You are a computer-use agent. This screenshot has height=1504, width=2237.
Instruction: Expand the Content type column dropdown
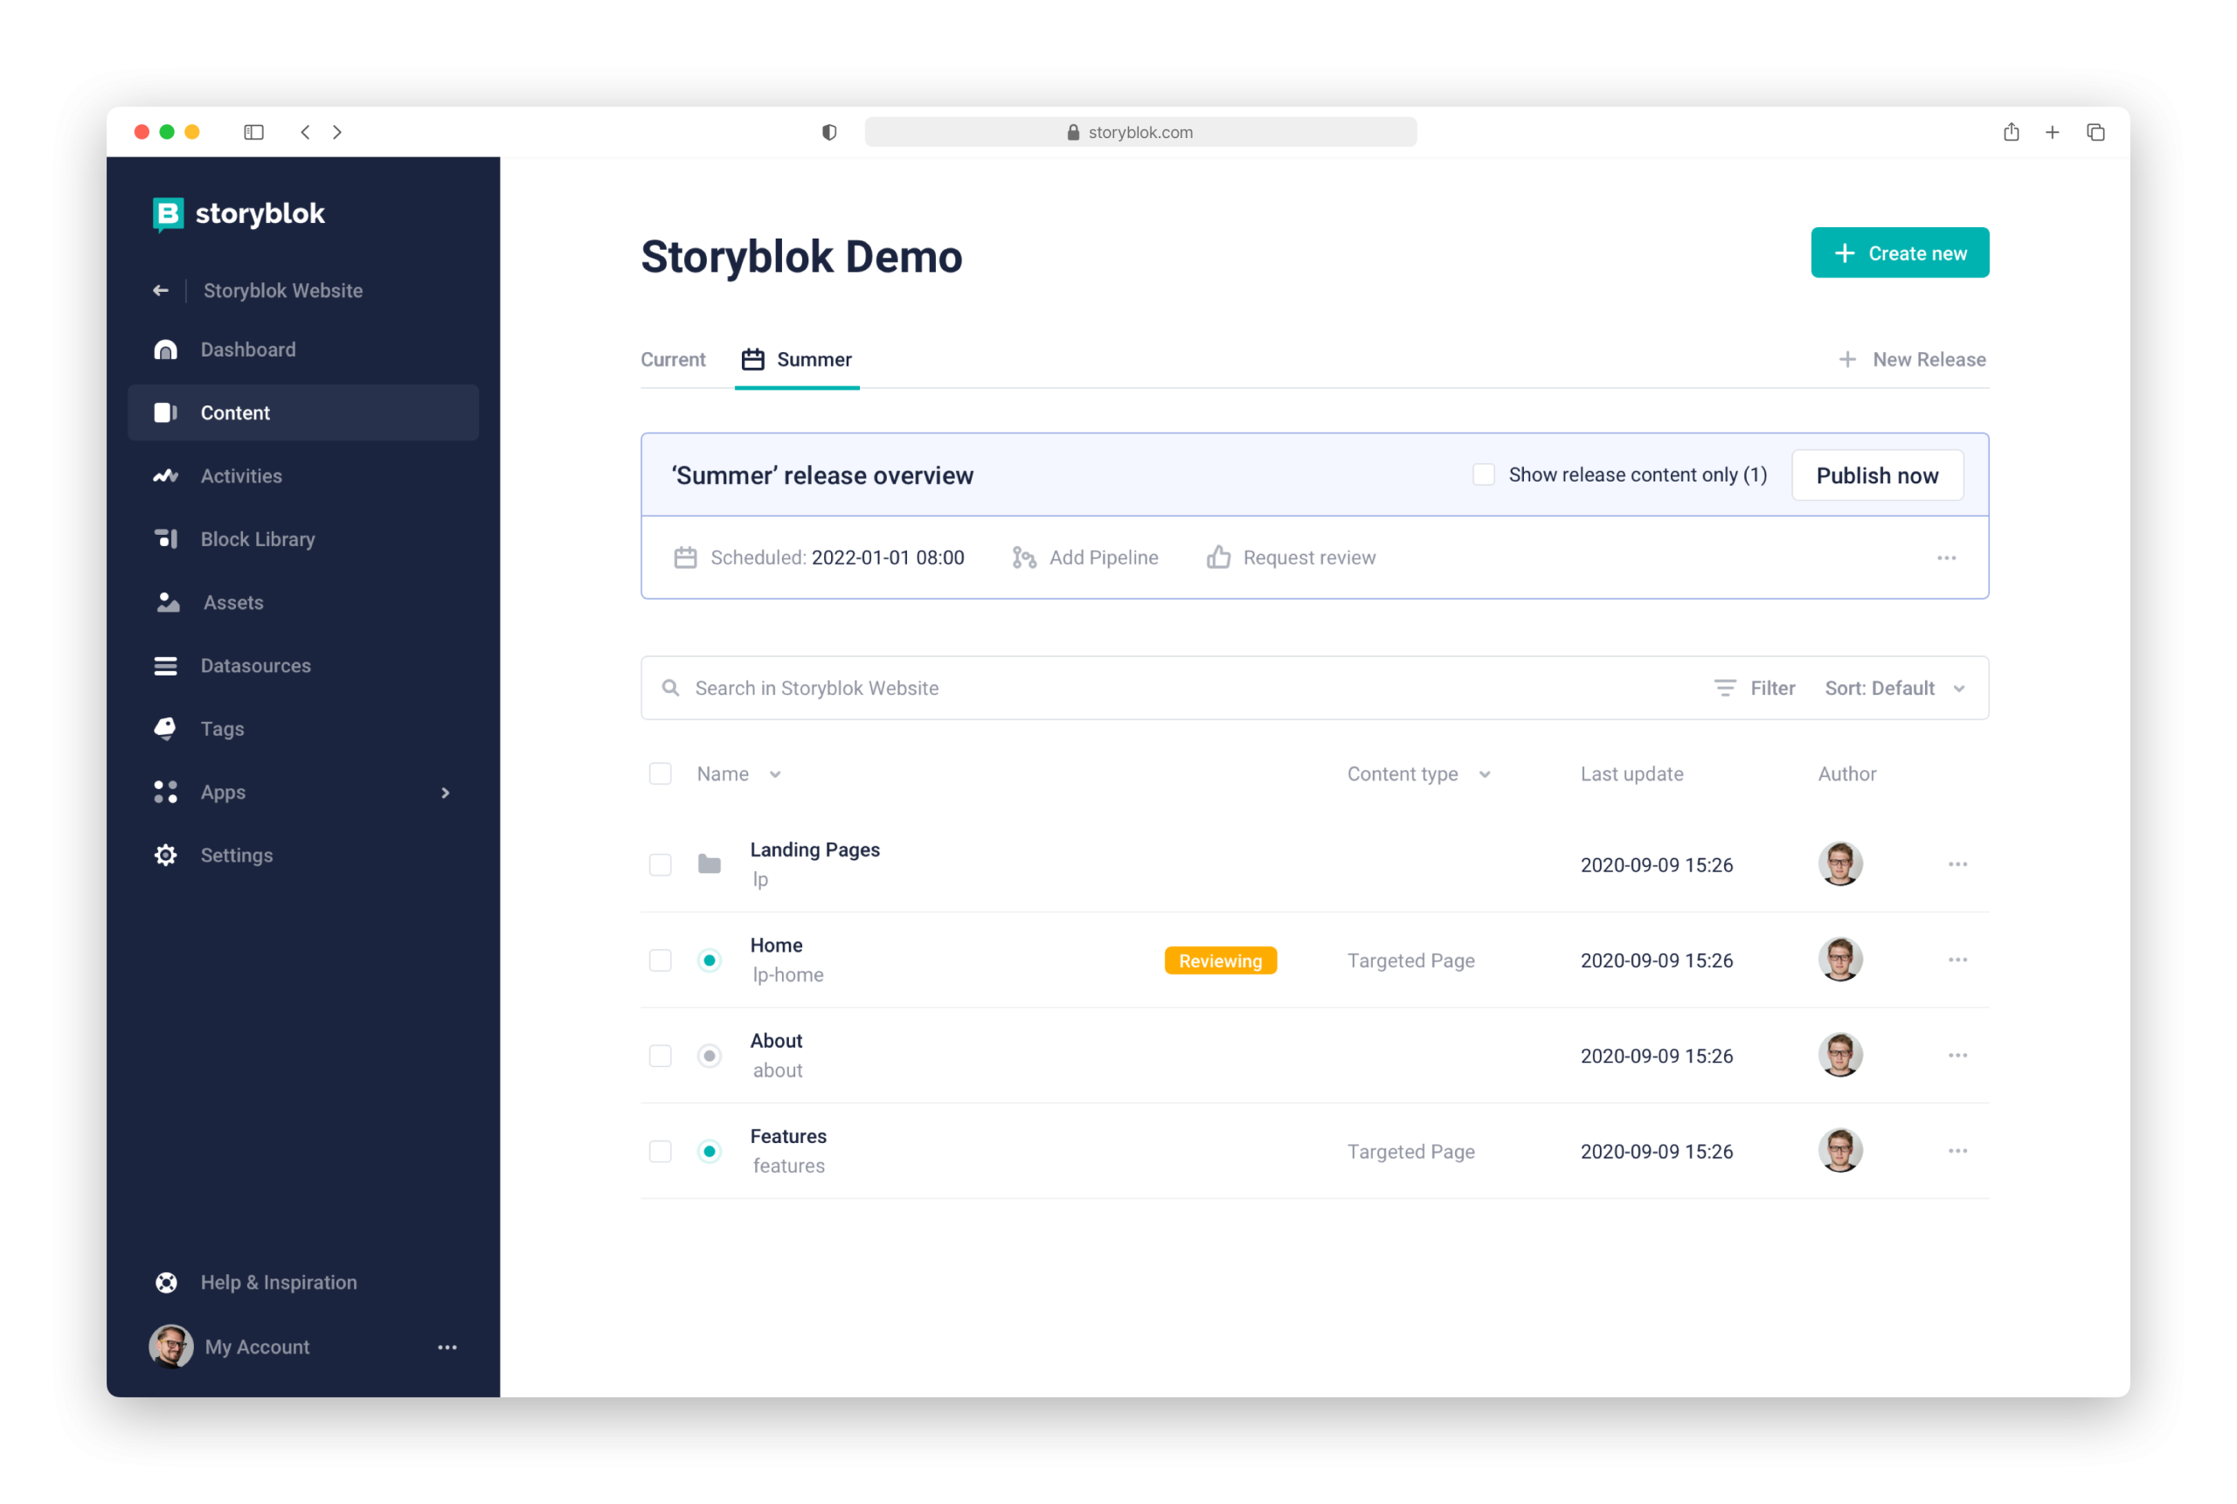pyautogui.click(x=1486, y=773)
